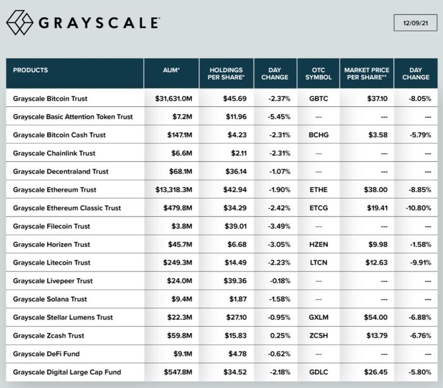The width and height of the screenshot is (443, 388).
Task: Open the Grayscale Bitcoin Trust row
Action: tap(50, 99)
